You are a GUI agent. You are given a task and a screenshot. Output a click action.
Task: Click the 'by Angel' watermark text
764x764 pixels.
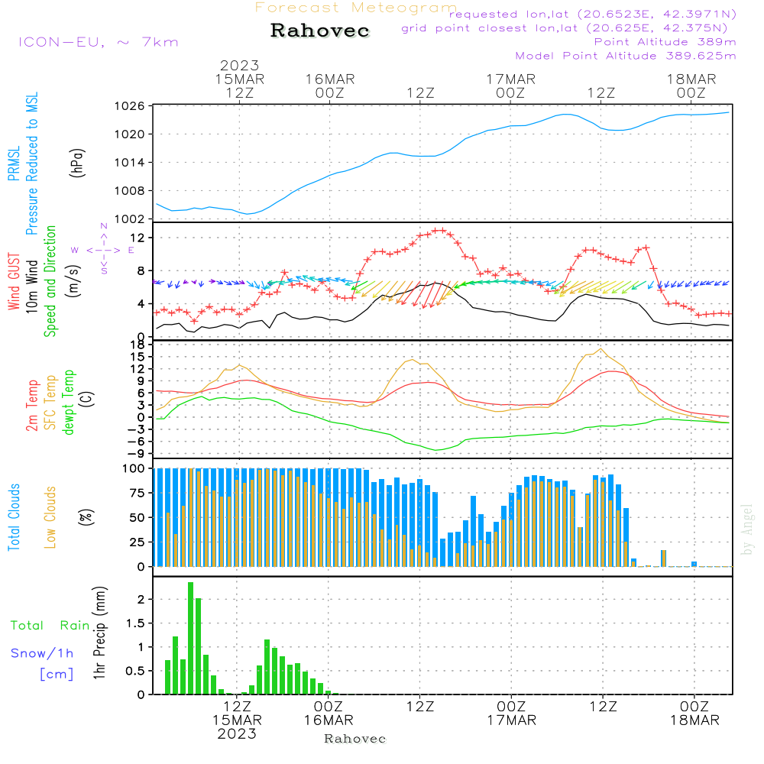(747, 529)
